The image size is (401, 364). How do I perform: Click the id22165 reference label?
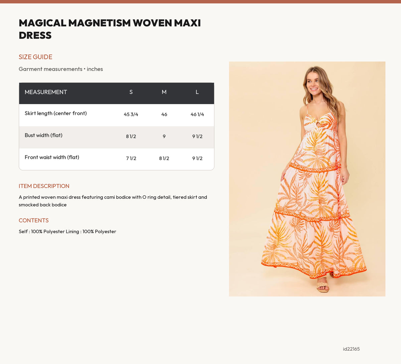pos(351,349)
